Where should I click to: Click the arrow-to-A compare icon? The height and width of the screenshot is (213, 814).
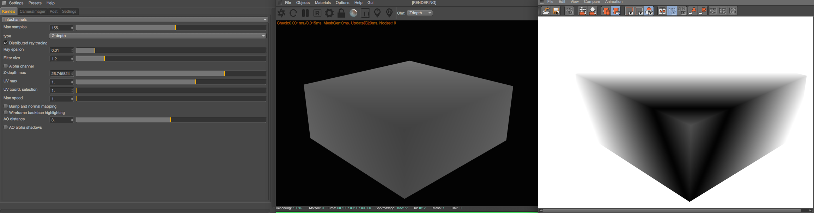(x=693, y=11)
